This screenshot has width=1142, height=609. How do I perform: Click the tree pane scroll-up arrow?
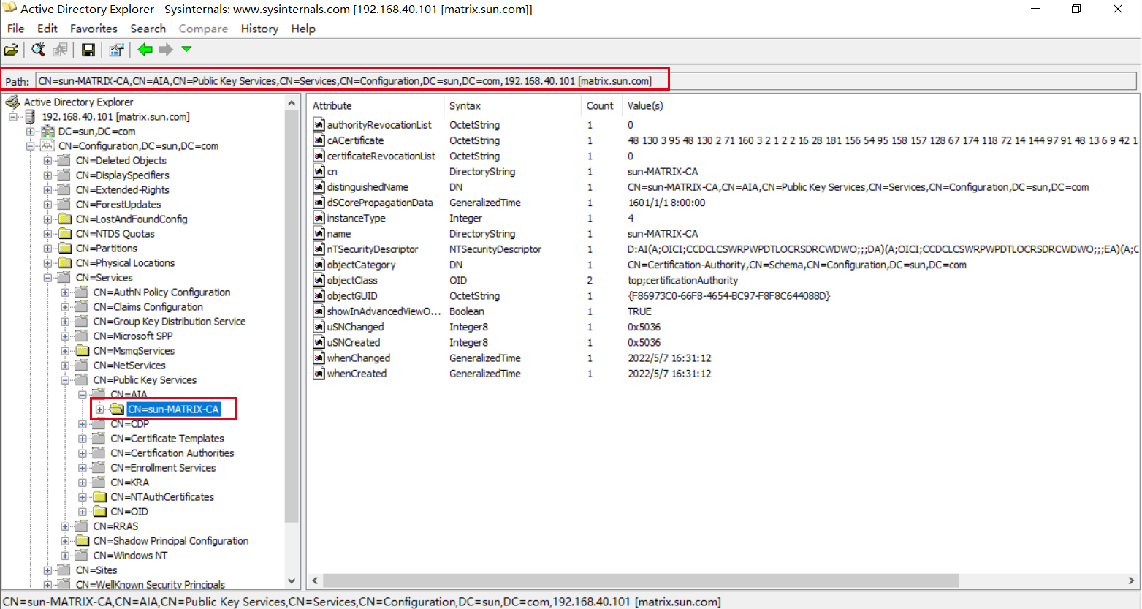click(292, 103)
